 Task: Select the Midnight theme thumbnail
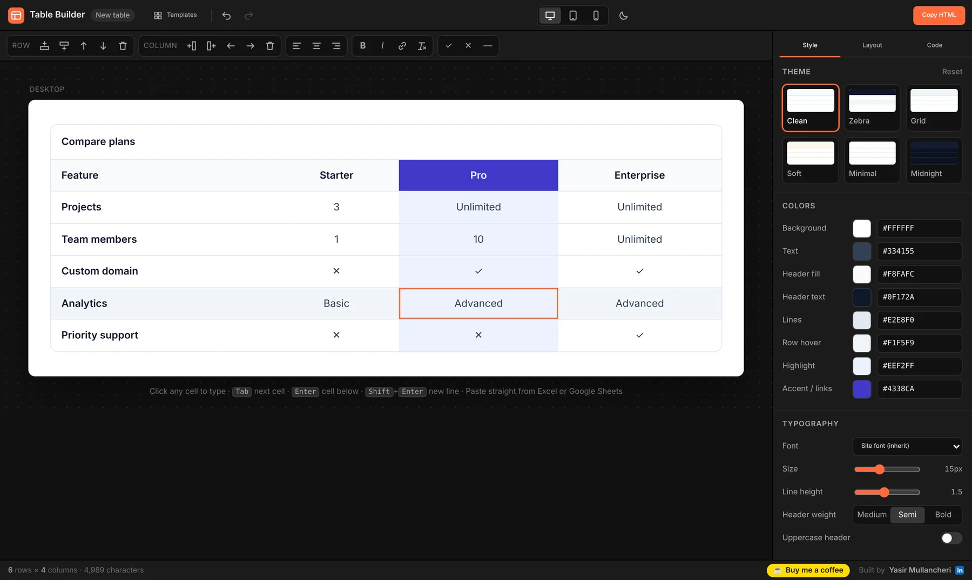934,160
